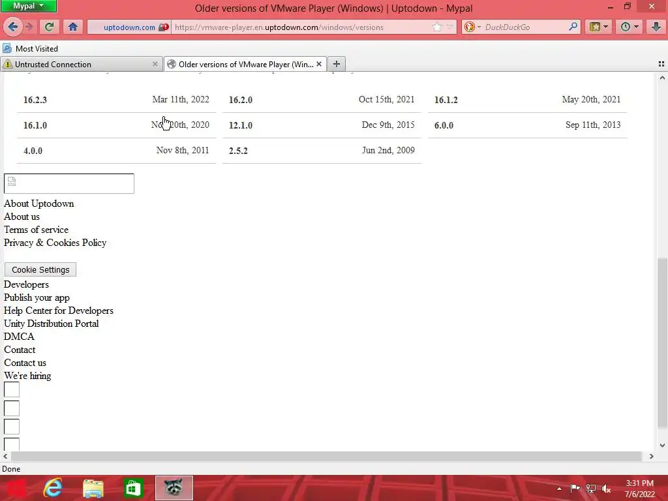Click the Cookie Settings button

[x=40, y=269]
